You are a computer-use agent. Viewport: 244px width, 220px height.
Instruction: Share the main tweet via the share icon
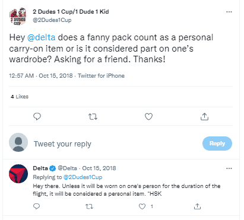point(204,116)
